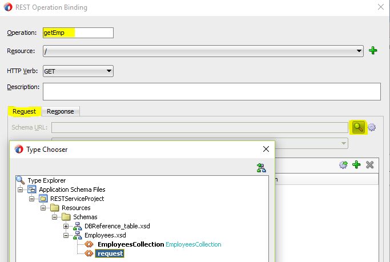Viewport: 390px width, 262px height.
Task: Click the Schema URL field
Action: pyautogui.click(x=200, y=127)
